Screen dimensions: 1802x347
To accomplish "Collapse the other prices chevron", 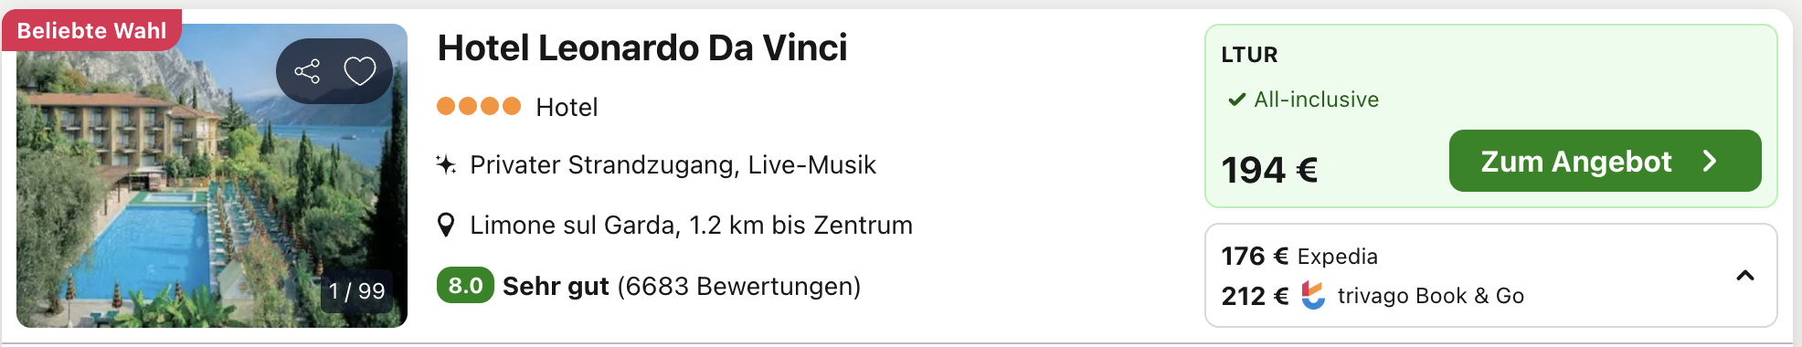I will pos(1744,276).
